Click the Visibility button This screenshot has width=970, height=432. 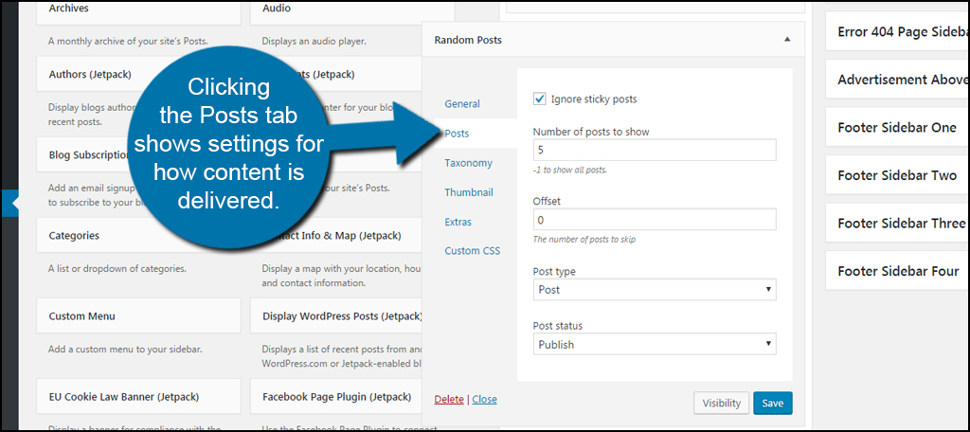click(x=721, y=403)
